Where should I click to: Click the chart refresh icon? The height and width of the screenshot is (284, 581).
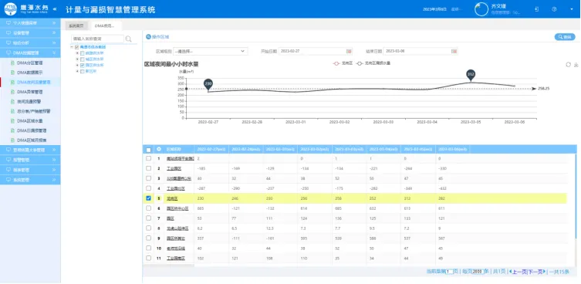[x=569, y=65]
